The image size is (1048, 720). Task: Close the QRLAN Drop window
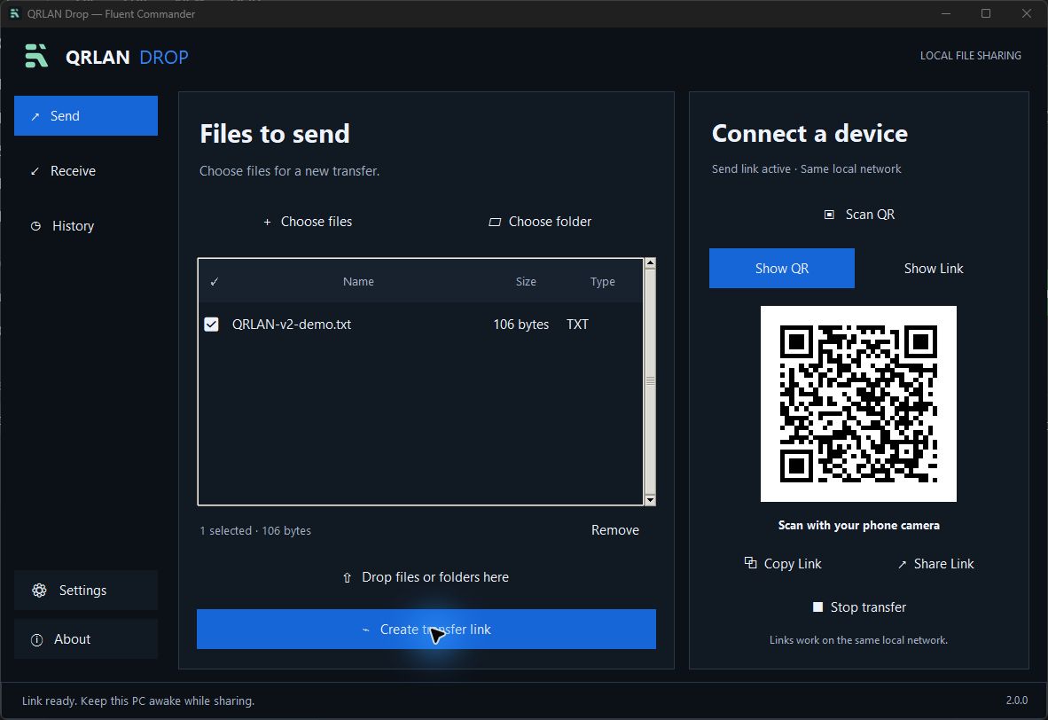pyautogui.click(x=1027, y=13)
